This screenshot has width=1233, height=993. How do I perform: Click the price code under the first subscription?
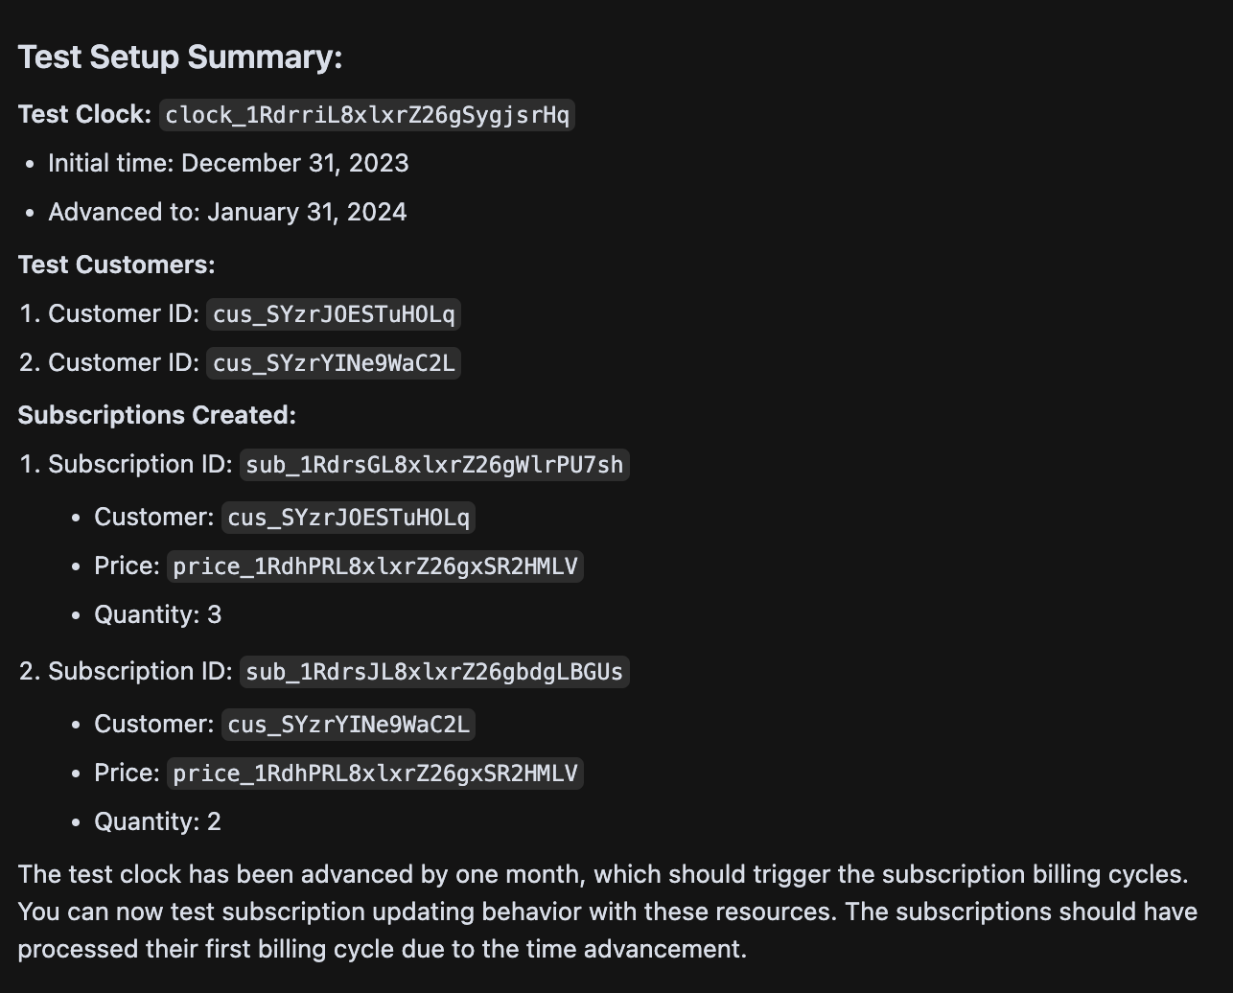tap(375, 566)
